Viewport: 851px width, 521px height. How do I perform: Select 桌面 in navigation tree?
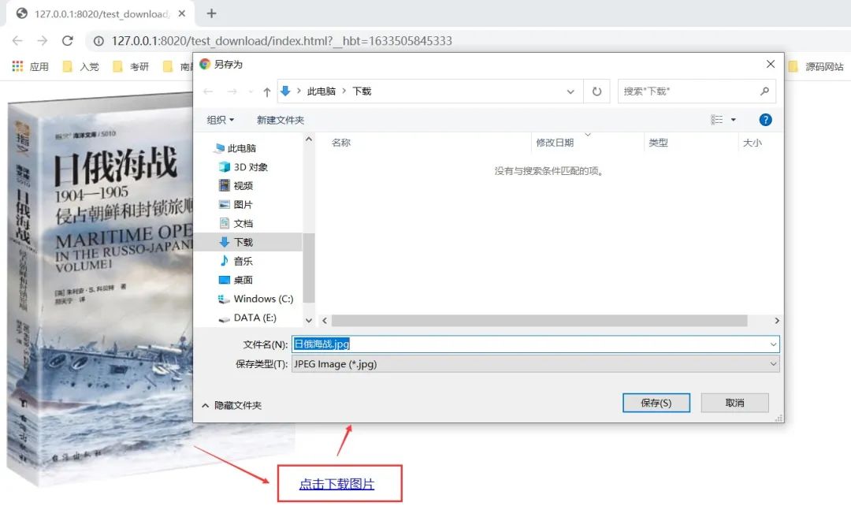[x=236, y=280]
